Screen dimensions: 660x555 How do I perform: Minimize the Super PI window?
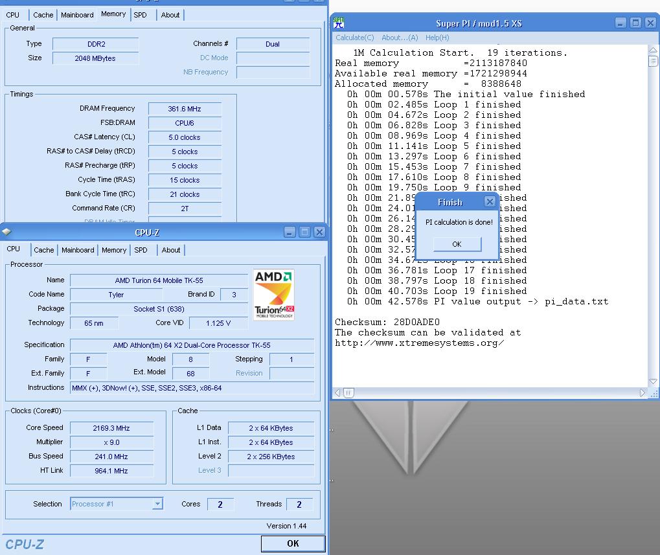click(x=620, y=23)
